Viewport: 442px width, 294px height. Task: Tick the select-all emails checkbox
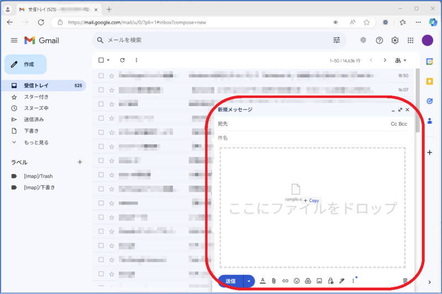[101, 60]
